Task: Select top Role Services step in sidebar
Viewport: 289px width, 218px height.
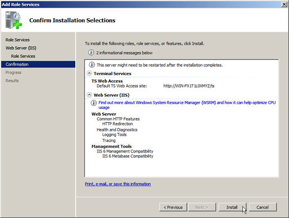Action: [x=17, y=40]
